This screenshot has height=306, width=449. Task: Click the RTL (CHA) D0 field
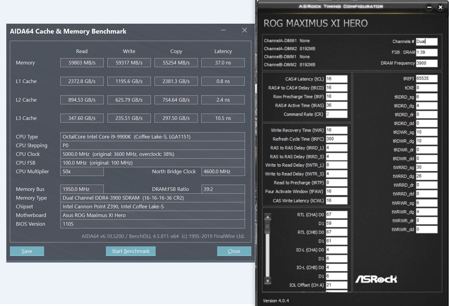(337, 215)
